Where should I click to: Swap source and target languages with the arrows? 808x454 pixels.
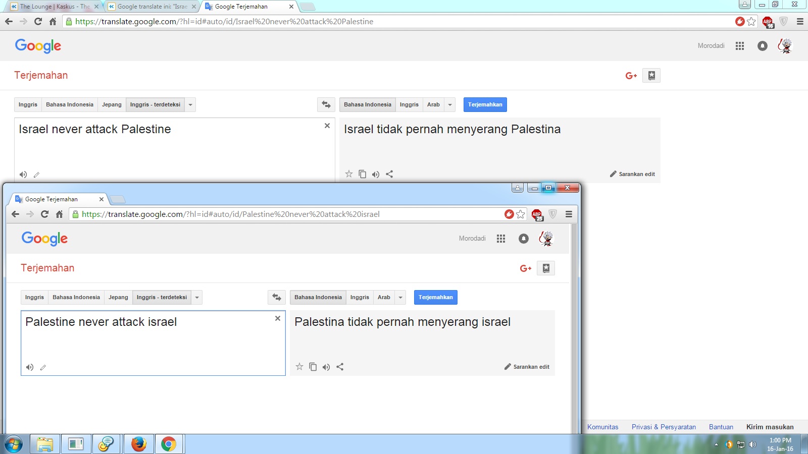pos(276,297)
